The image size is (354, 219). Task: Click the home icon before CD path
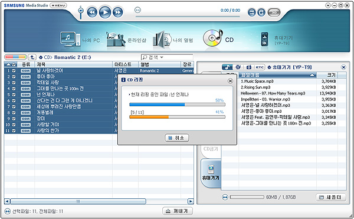(x=41, y=57)
